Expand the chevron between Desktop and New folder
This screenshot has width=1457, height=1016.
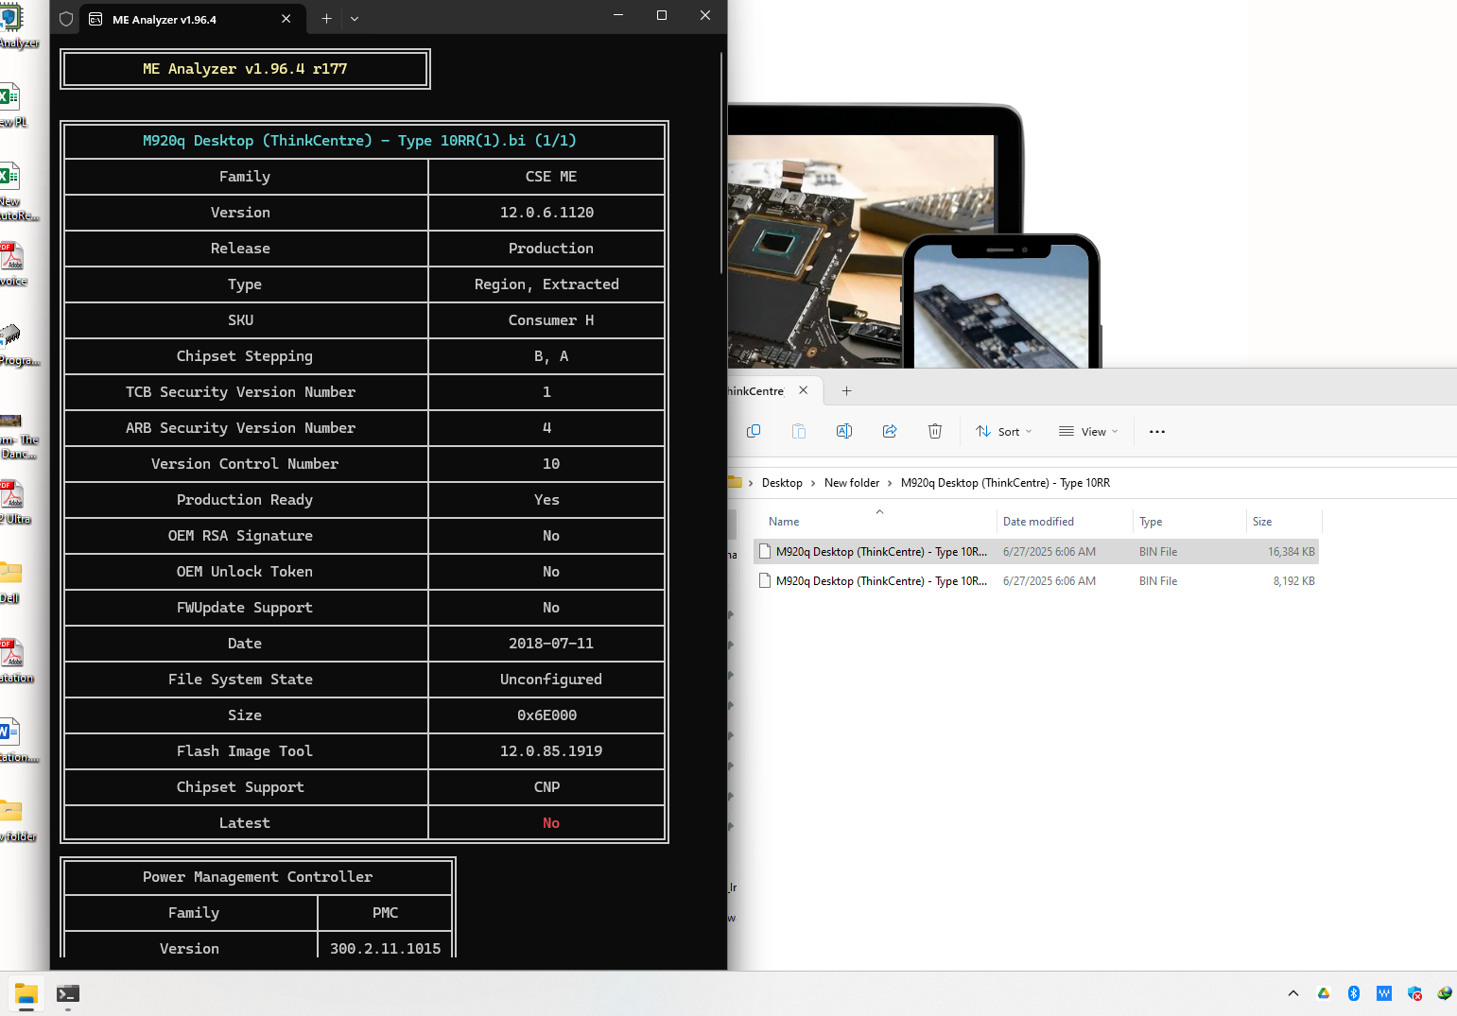pyautogui.click(x=813, y=483)
